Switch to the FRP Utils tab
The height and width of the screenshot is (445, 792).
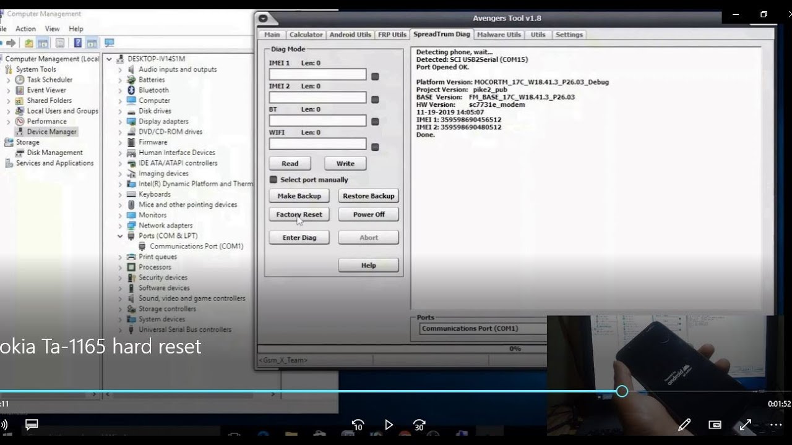392,35
